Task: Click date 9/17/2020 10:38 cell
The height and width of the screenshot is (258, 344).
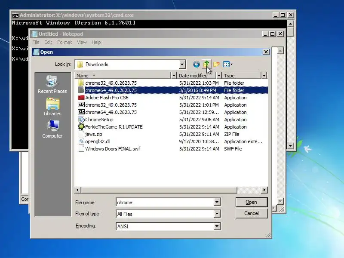Action: point(199,141)
